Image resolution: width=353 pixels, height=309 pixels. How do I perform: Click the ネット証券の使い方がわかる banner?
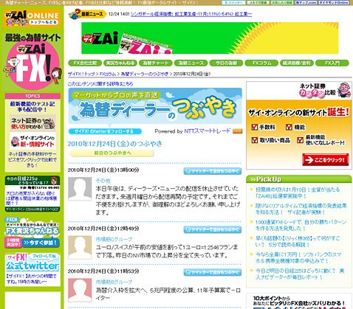[32, 123]
